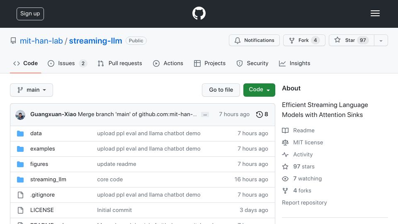Click the MIT license scales icon
Screen dimensions: 398x224
coord(285,142)
